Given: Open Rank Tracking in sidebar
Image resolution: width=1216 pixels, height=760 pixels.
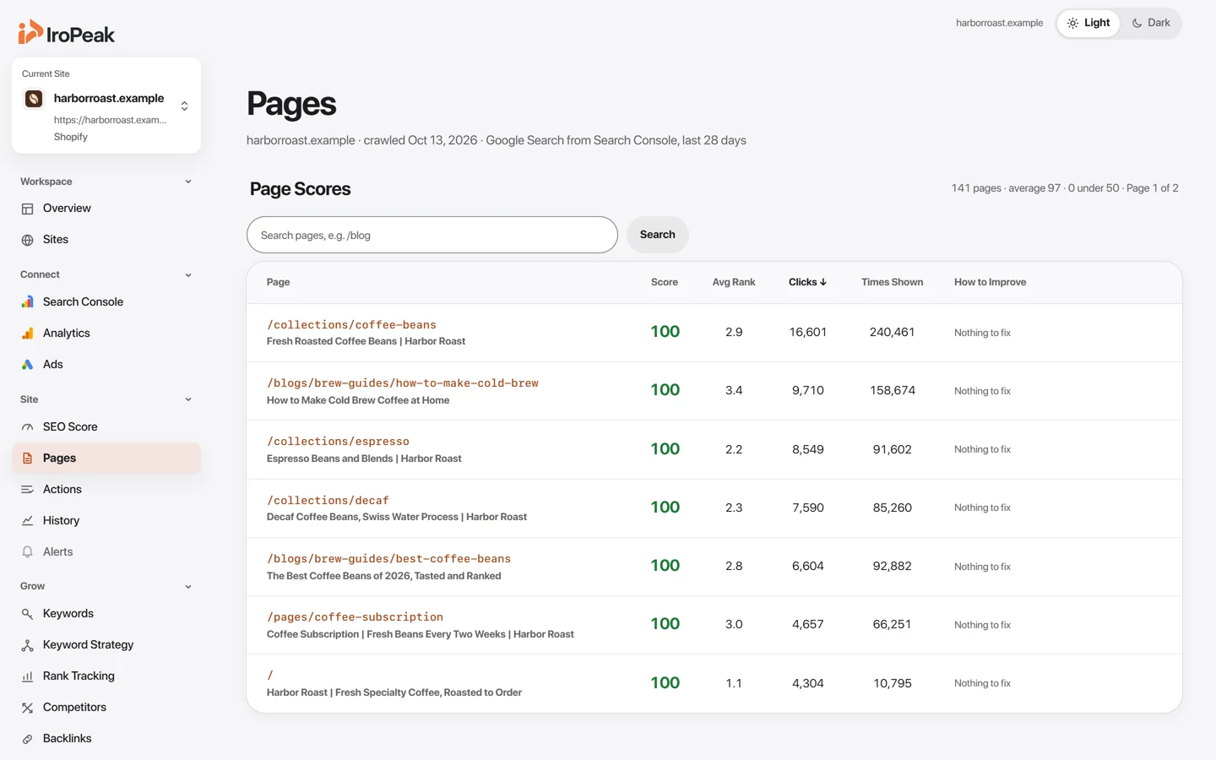Looking at the screenshot, I should [106, 676].
